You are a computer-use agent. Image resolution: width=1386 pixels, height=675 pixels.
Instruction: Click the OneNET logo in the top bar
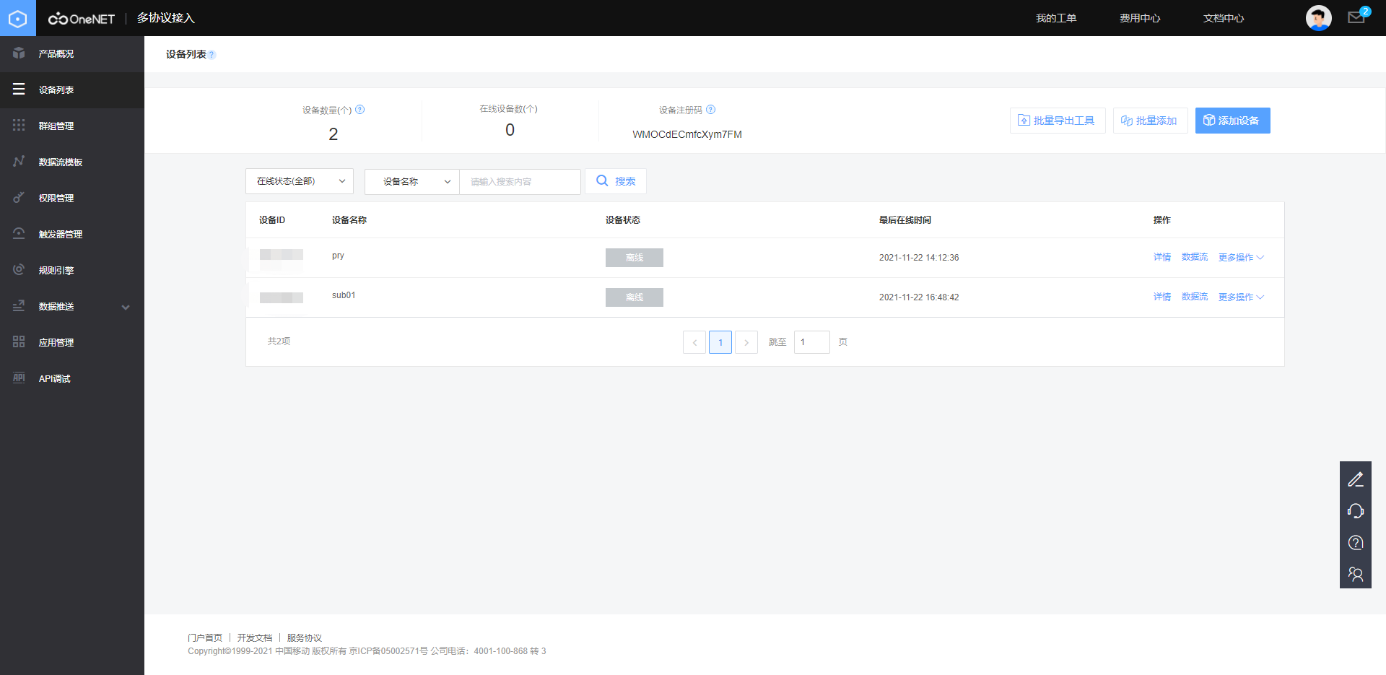pos(82,18)
